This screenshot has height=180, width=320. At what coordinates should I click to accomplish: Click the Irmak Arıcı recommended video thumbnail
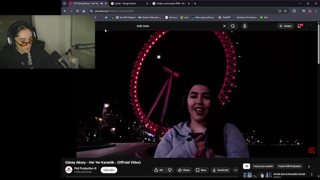(x=257, y=175)
